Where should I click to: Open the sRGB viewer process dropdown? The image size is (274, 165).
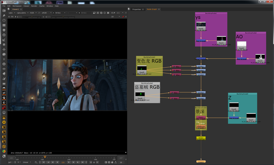pyautogui.click(x=47, y=13)
